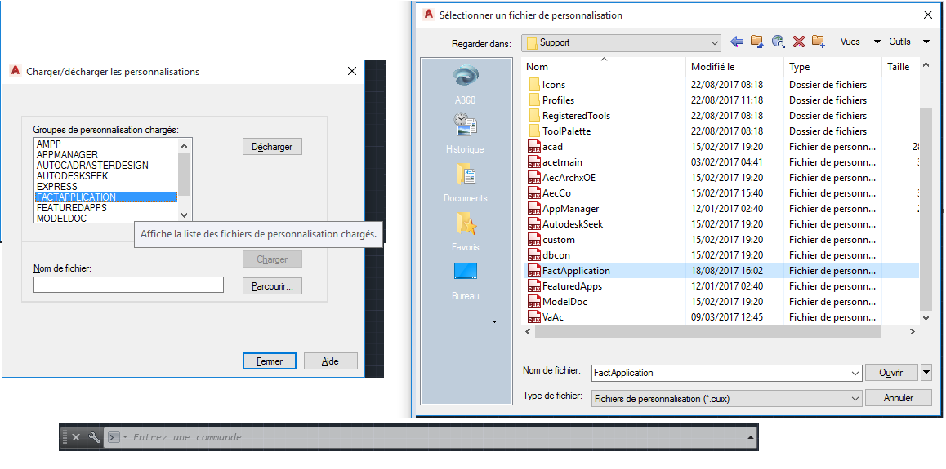This screenshot has width=946, height=469.
Task: Click the create new folder icon
Action: point(818,42)
